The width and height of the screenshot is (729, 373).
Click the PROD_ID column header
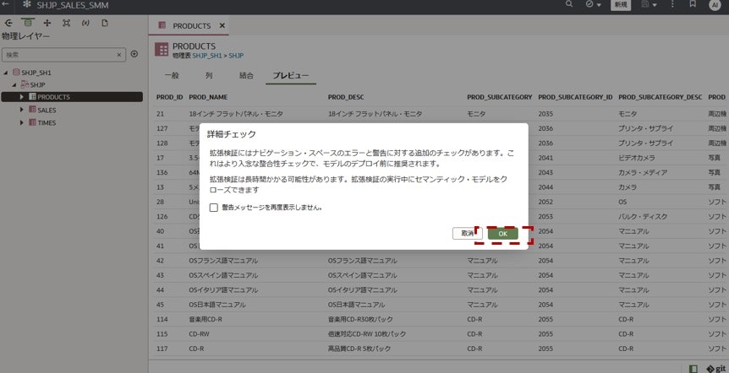point(169,97)
